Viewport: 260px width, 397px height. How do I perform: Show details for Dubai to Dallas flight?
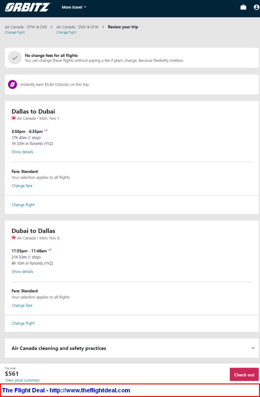tap(23, 272)
